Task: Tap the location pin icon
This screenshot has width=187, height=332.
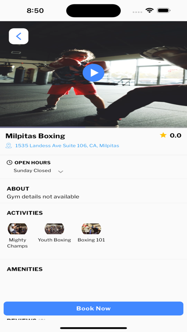Action: (9, 145)
